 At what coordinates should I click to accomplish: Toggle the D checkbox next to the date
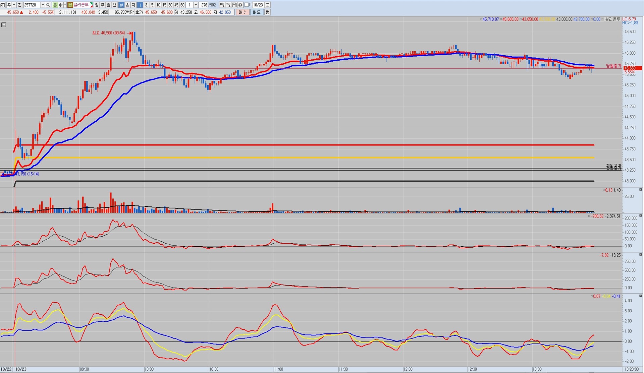[x=247, y=5]
